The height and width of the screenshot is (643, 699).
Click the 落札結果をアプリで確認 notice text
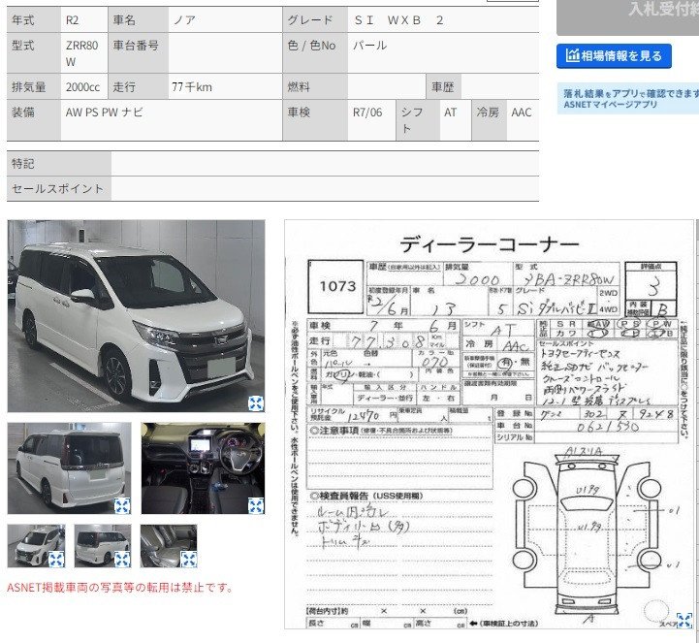(631, 93)
